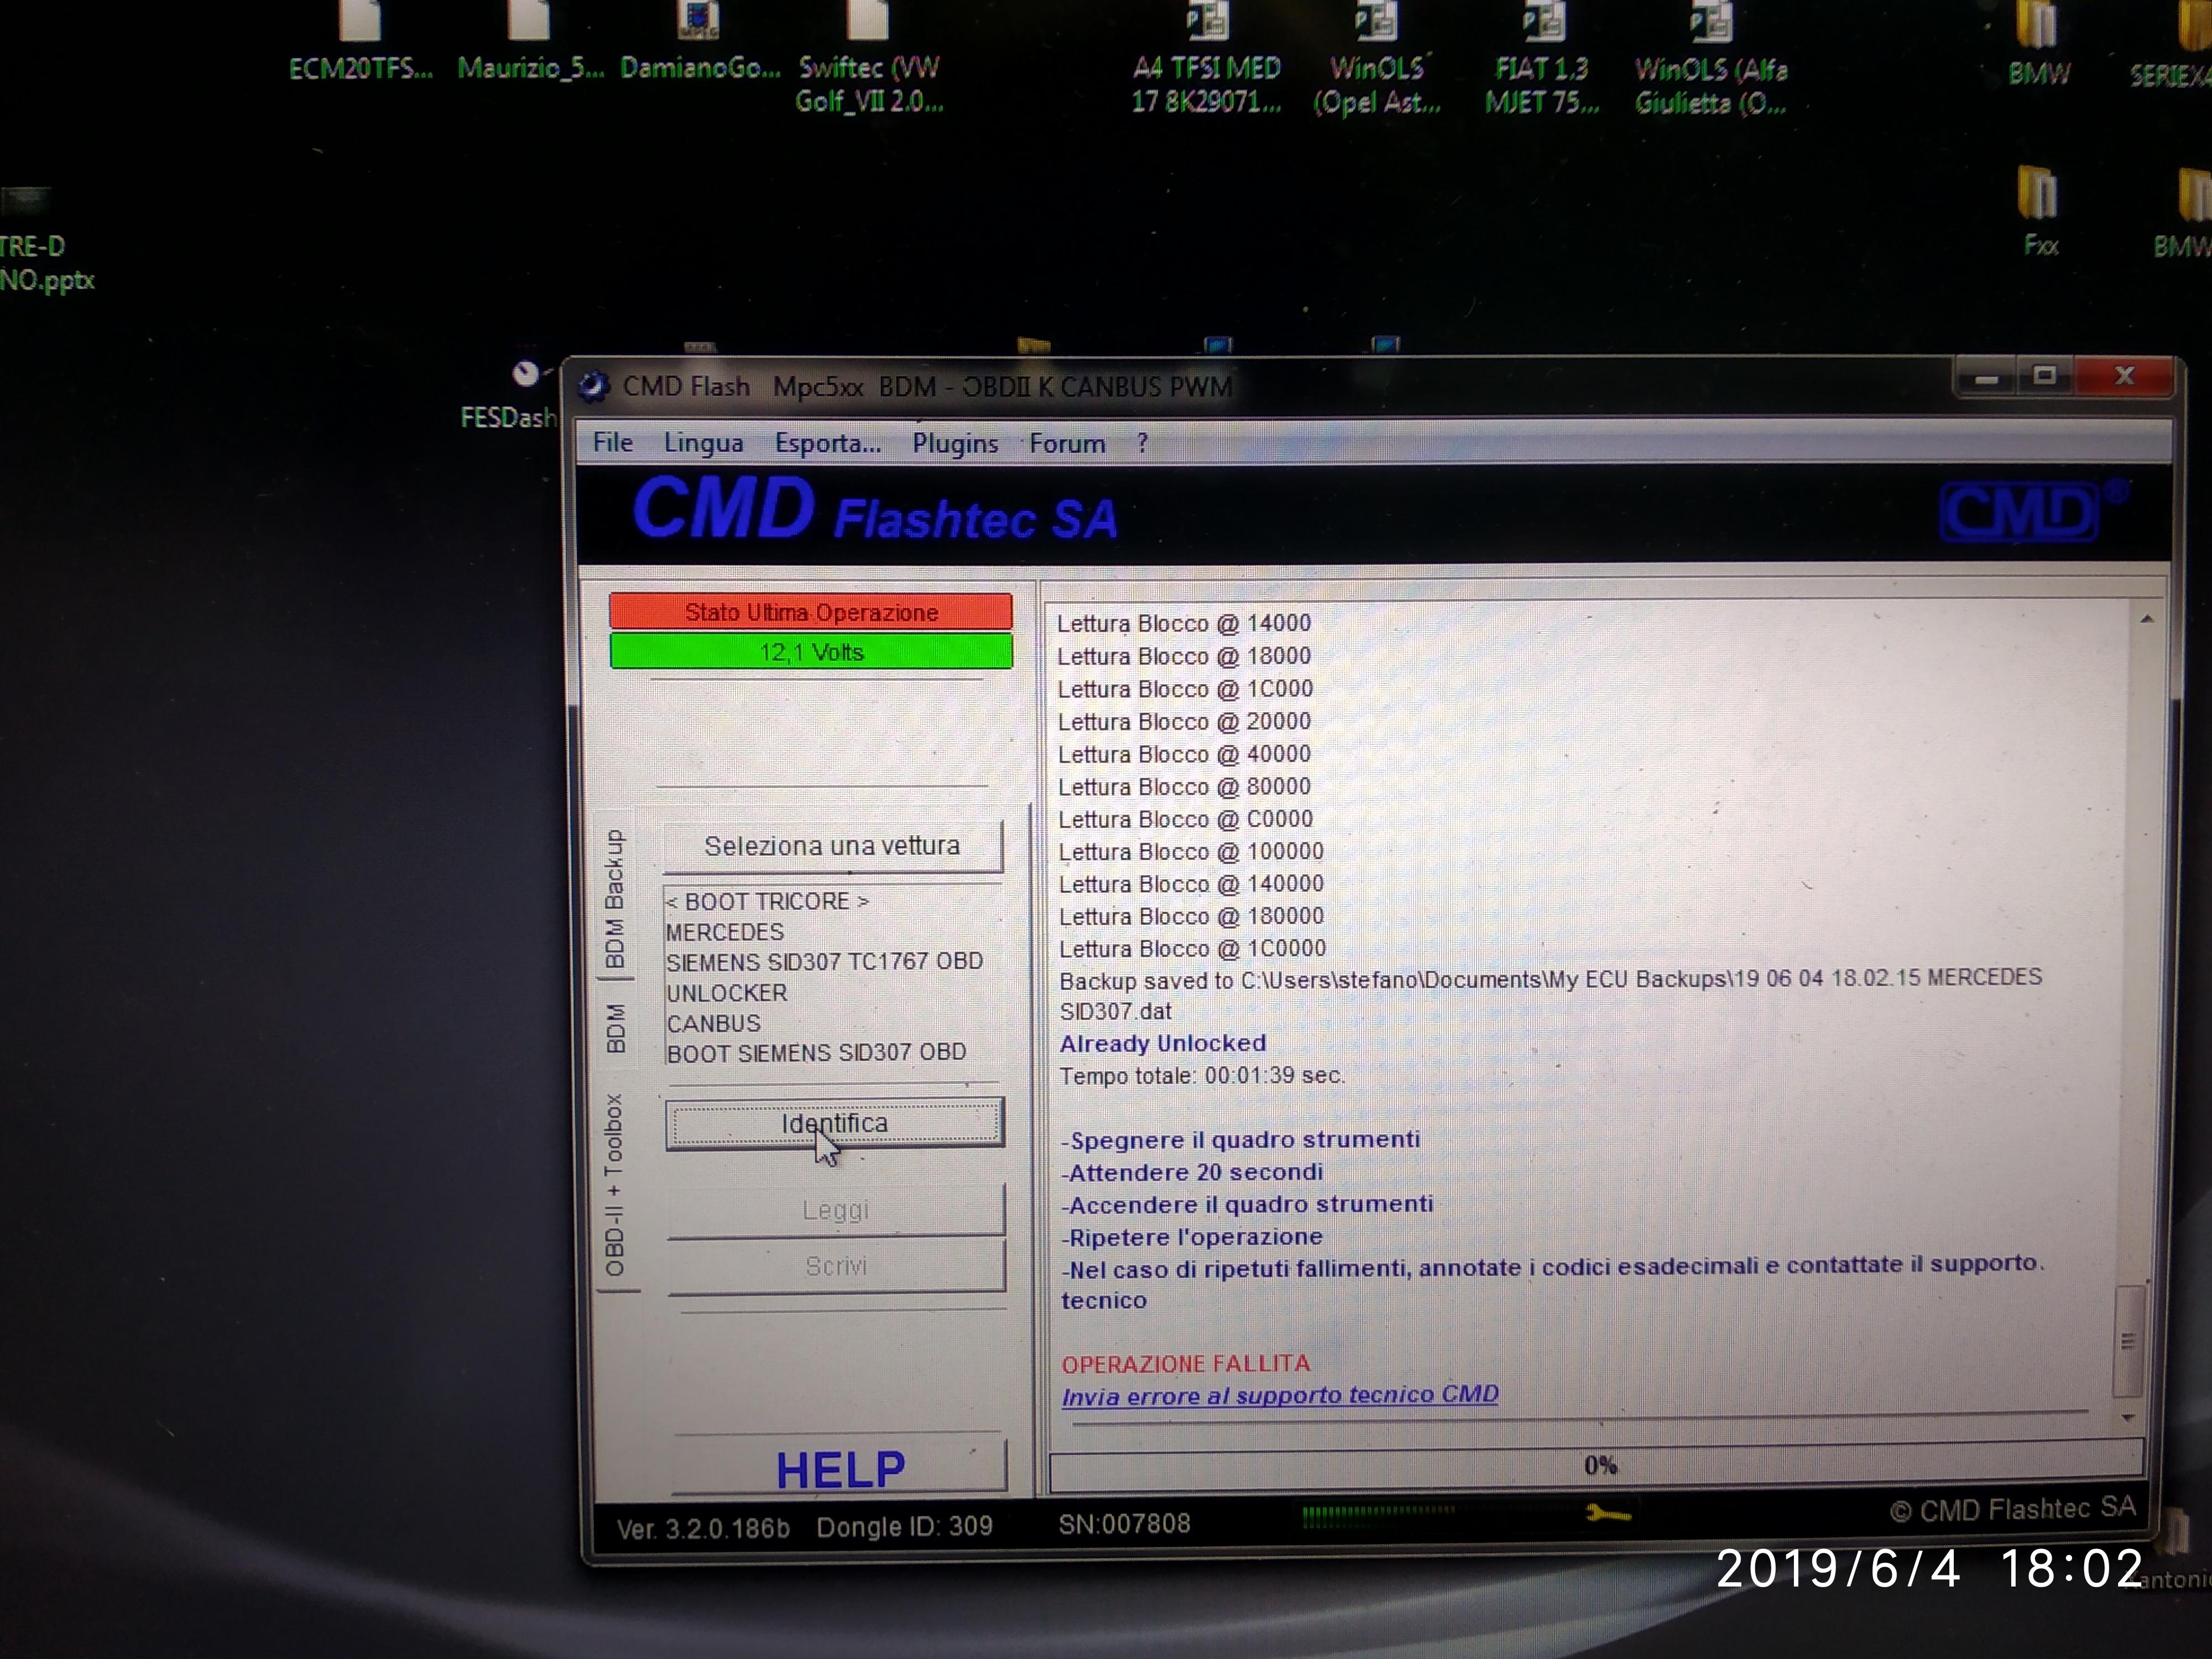
Task: Open the HELP button
Action: (840, 1469)
